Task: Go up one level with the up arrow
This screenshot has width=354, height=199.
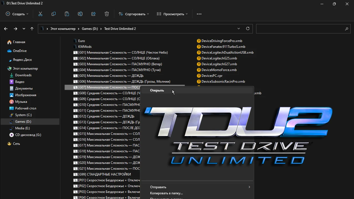Action: 32,28
